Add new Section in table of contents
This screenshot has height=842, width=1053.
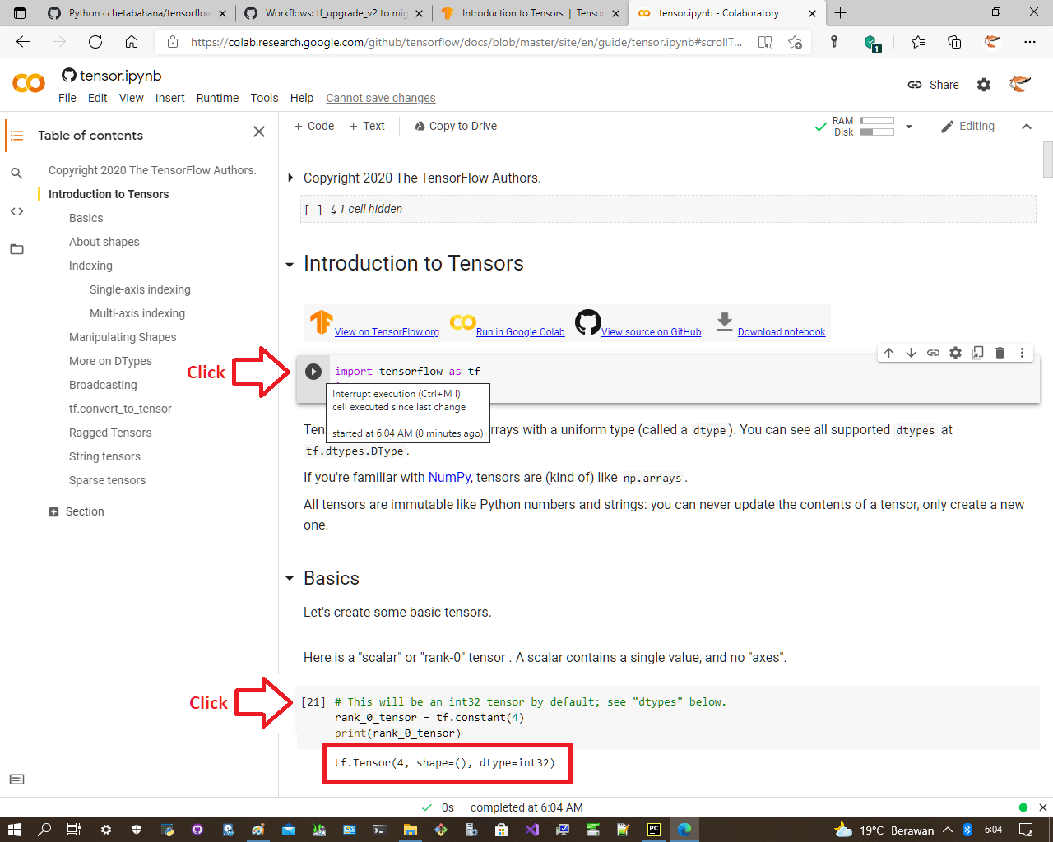tap(77, 511)
